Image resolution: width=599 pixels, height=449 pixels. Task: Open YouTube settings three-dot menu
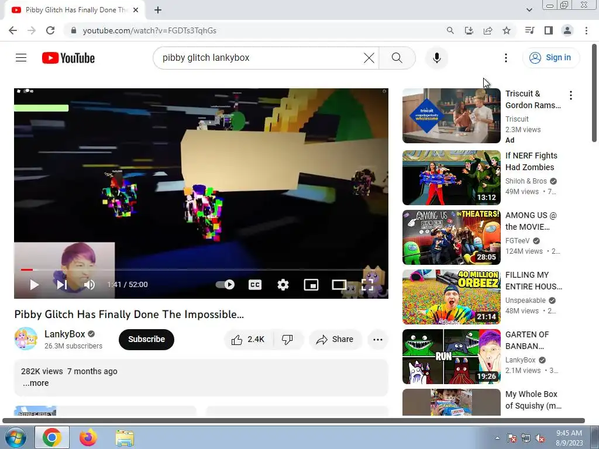506,58
